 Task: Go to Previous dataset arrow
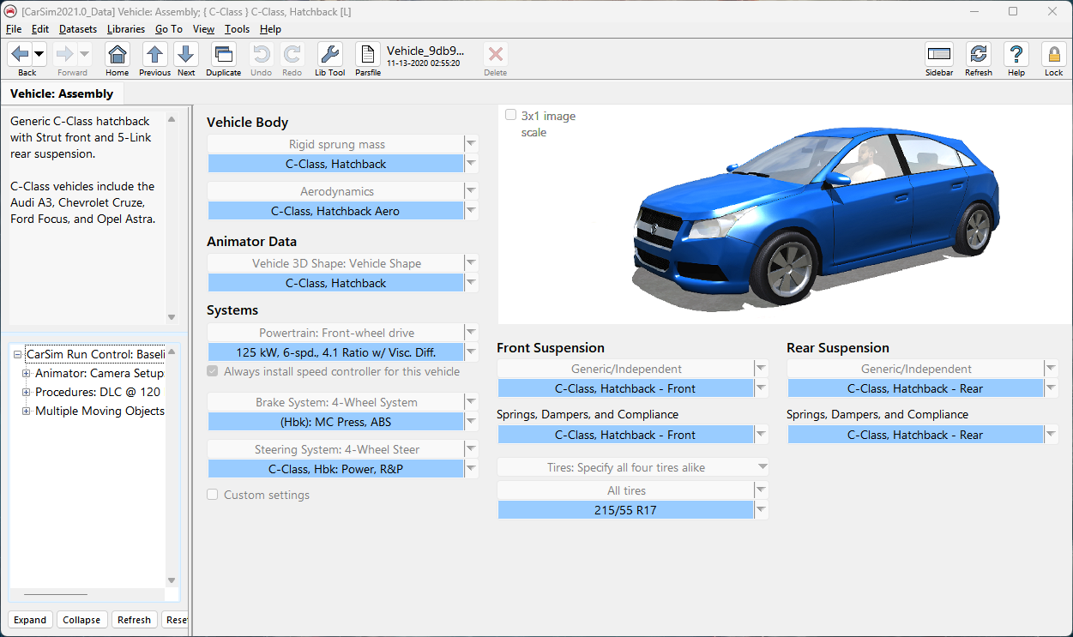[154, 56]
